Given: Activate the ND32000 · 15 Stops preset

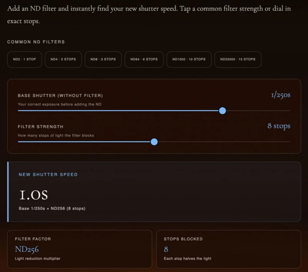Looking at the screenshot, I should click(x=238, y=59).
